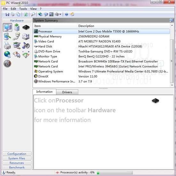The height and width of the screenshot is (176, 176).
Task: Click the icon at right of System Summary header
Action: 172,21
